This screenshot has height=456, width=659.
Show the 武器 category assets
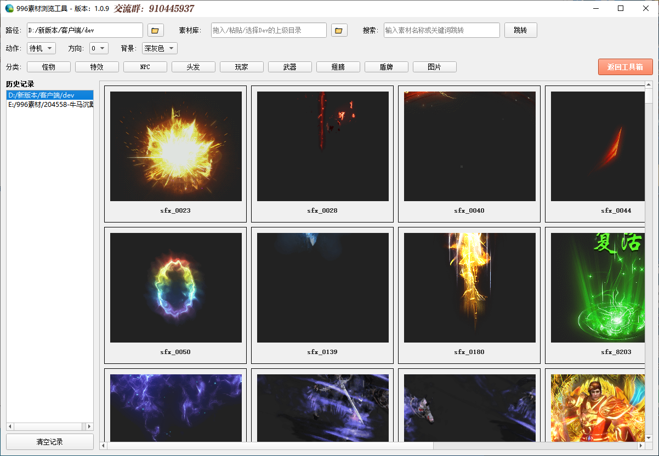click(x=290, y=67)
